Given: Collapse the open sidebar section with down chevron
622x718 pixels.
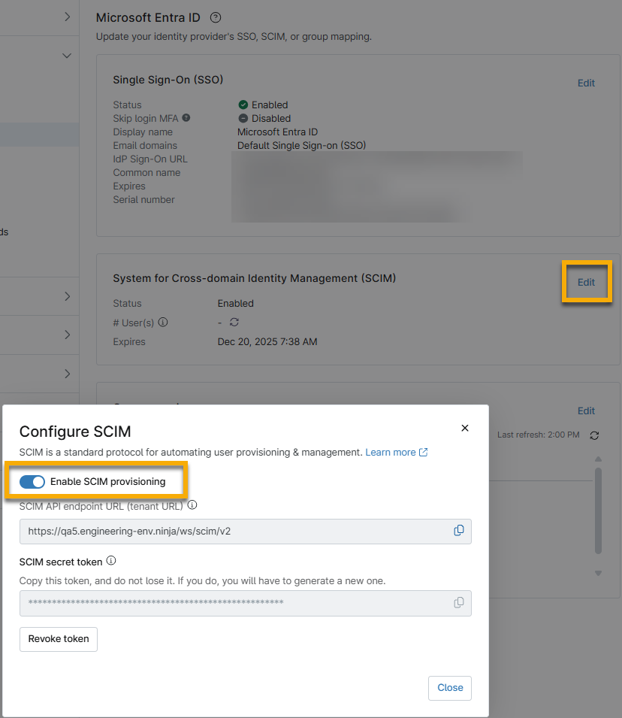Looking at the screenshot, I should [67, 56].
